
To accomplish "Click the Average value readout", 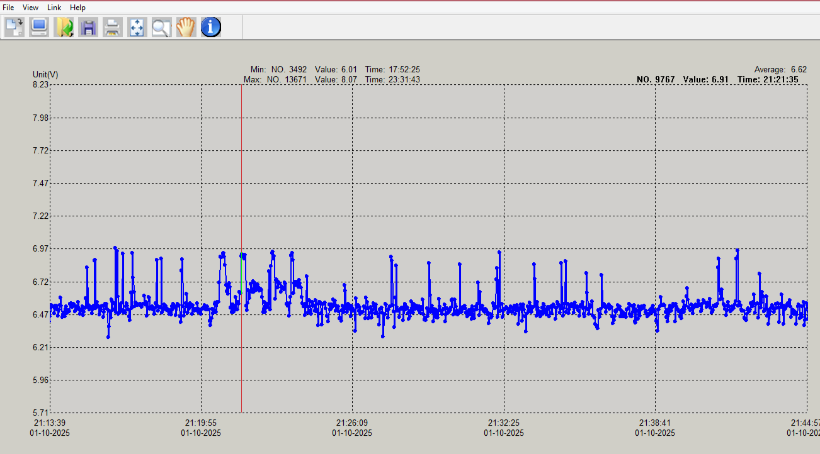I will pos(780,69).
